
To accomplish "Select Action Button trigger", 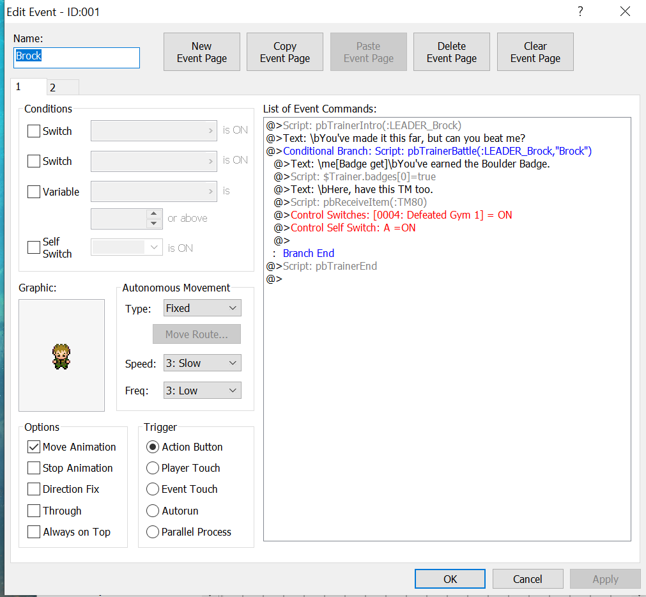I will point(153,447).
